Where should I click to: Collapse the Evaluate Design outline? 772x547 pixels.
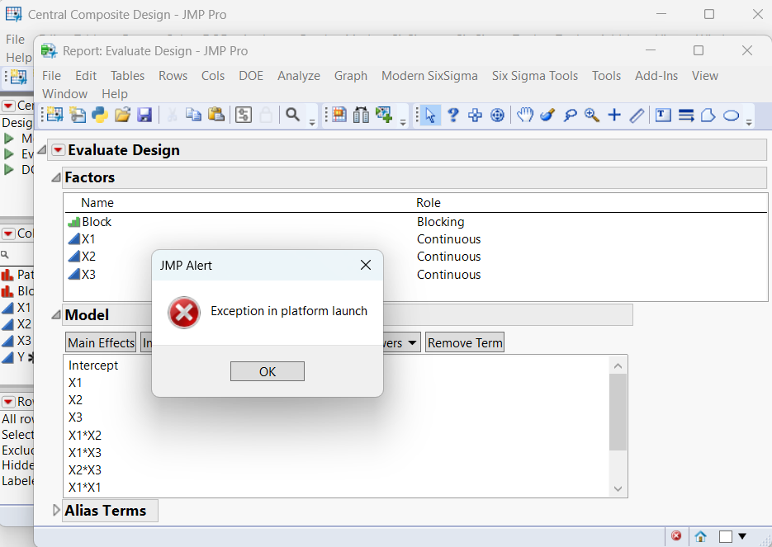pos(42,149)
